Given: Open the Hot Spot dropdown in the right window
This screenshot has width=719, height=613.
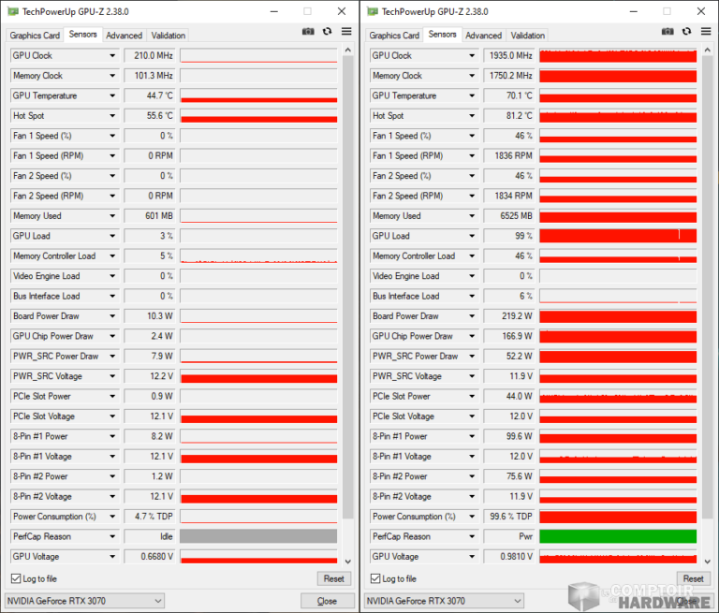Looking at the screenshot, I should point(472,116).
